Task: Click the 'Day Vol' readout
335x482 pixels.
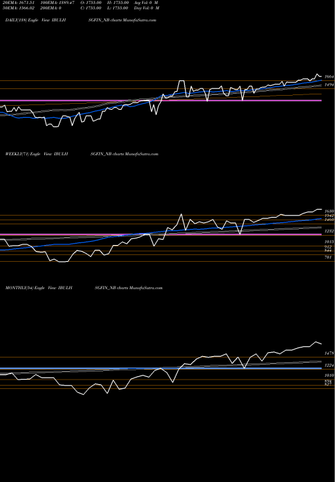Action: (147, 8)
